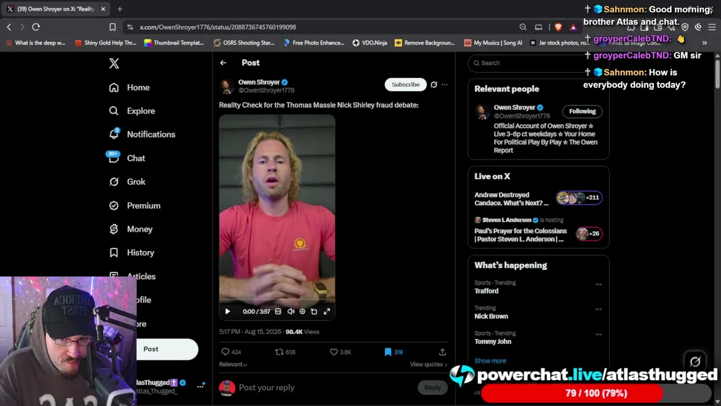Open more options for Trafford trend
This screenshot has width=721, height=406.
[x=598, y=284]
